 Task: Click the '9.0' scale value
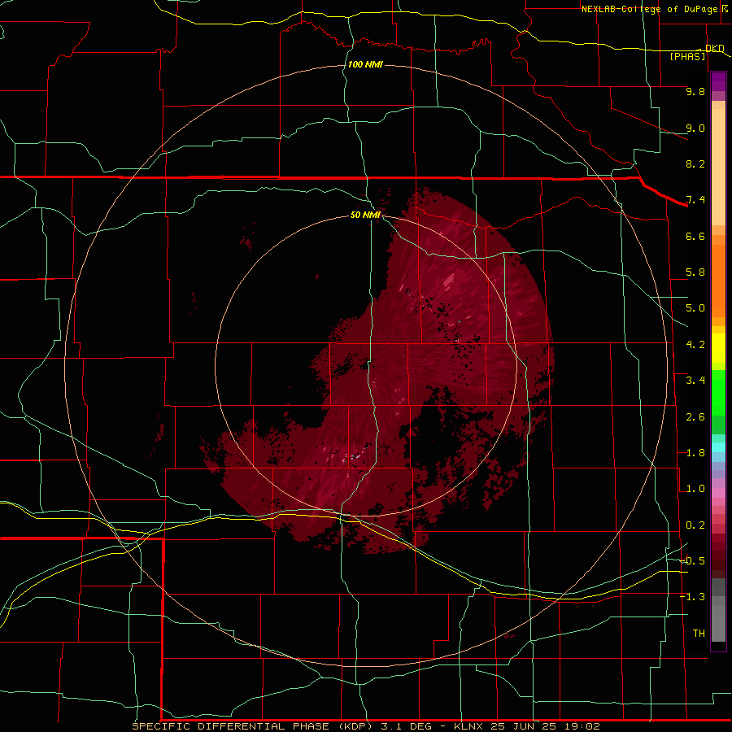point(695,128)
